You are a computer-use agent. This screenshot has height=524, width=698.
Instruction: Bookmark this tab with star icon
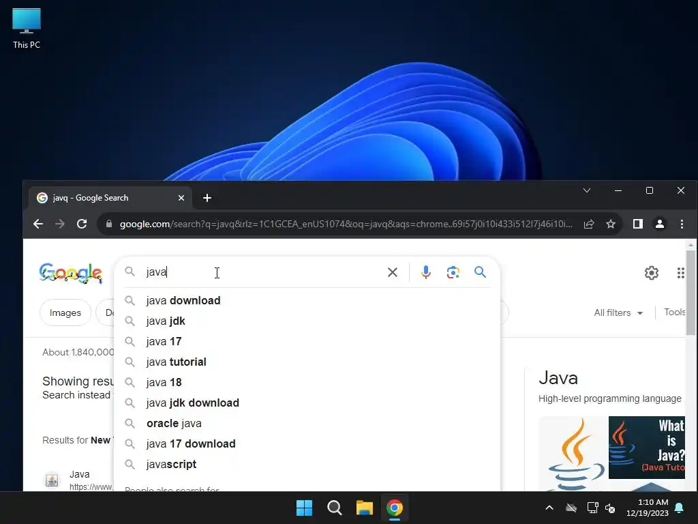click(x=611, y=224)
